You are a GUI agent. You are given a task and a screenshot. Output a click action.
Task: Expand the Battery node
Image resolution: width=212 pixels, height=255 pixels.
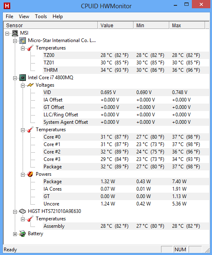15,234
